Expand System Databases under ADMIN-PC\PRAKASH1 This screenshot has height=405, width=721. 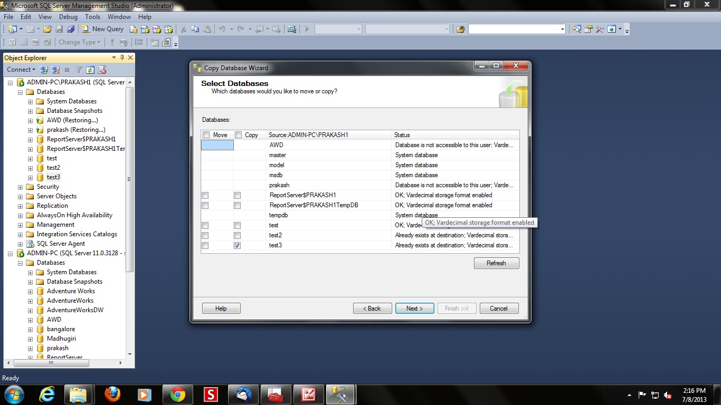click(30, 101)
